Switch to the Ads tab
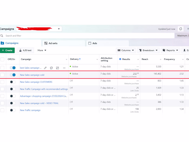 coord(108,43)
